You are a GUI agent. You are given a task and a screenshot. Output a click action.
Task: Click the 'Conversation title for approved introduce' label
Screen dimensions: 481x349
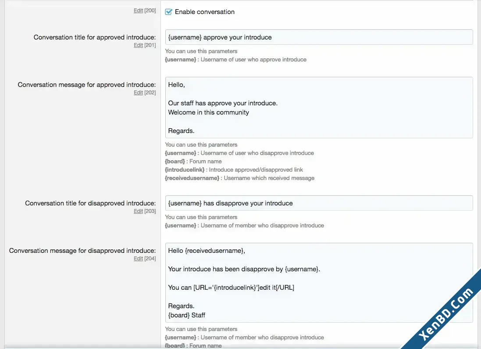pos(94,37)
